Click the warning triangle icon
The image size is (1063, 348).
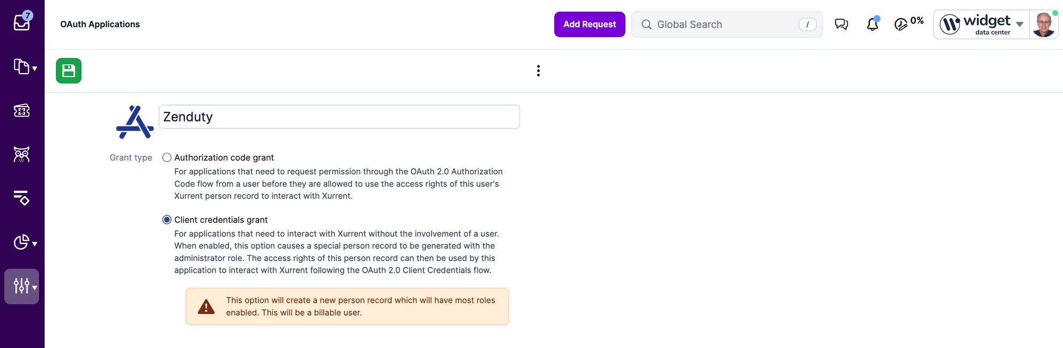(x=206, y=307)
